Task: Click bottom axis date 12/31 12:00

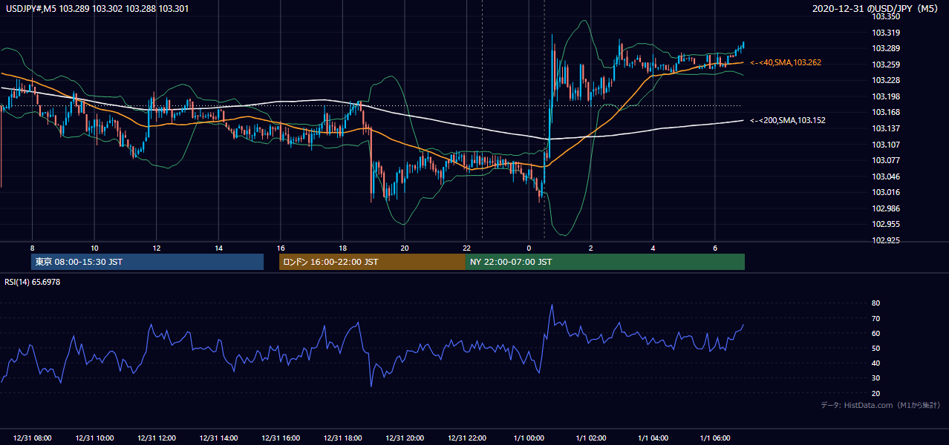Action: (156, 438)
